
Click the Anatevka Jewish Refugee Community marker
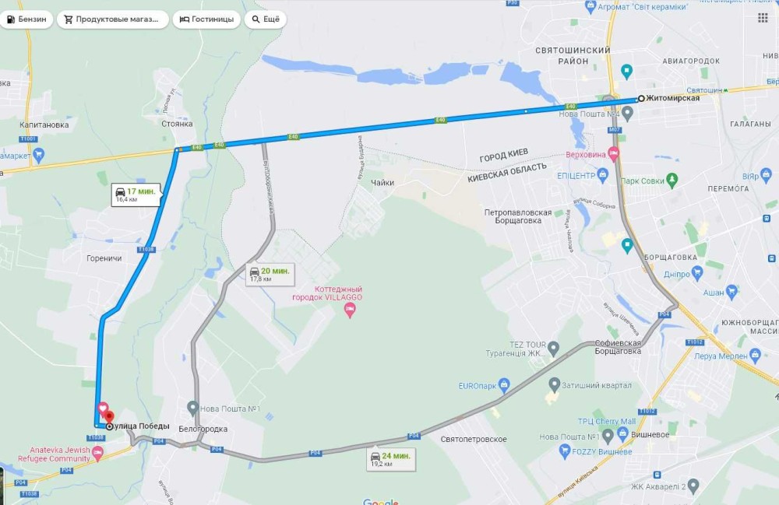click(x=98, y=453)
